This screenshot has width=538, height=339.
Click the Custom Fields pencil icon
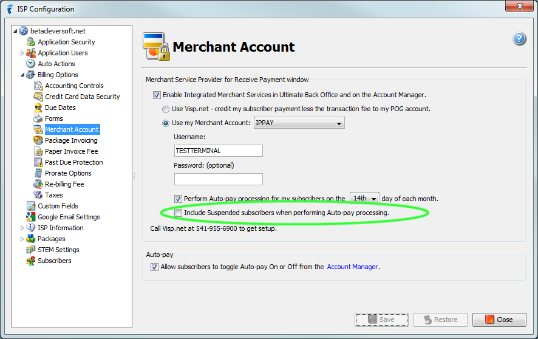pyautogui.click(x=31, y=206)
